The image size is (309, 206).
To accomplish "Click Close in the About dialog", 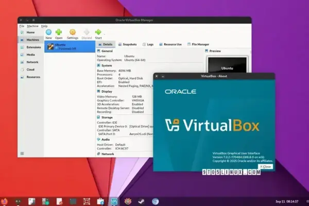I will tap(265, 166).
